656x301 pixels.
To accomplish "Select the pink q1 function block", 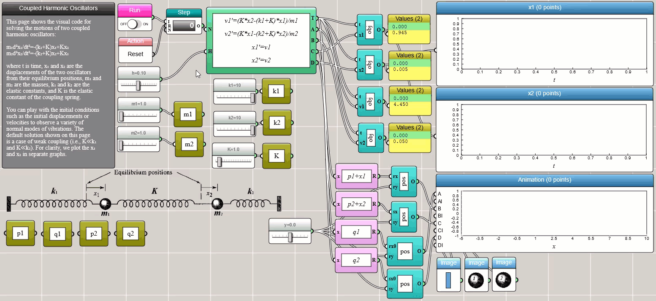I will (356, 232).
